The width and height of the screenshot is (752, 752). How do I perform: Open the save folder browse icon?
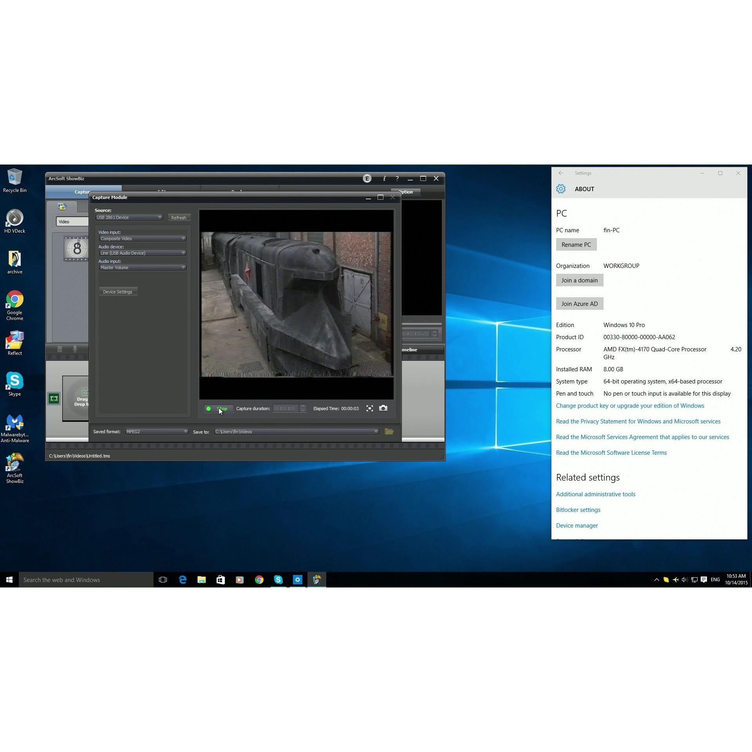[x=389, y=431]
